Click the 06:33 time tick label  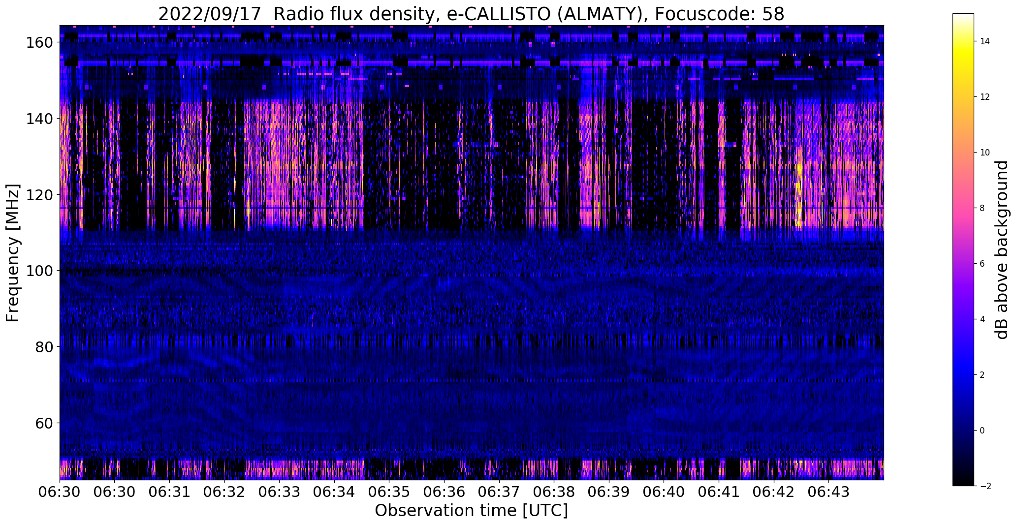click(279, 492)
